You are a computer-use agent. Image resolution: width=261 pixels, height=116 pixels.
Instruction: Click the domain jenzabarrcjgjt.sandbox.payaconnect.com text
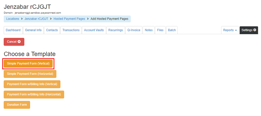point(38,13)
